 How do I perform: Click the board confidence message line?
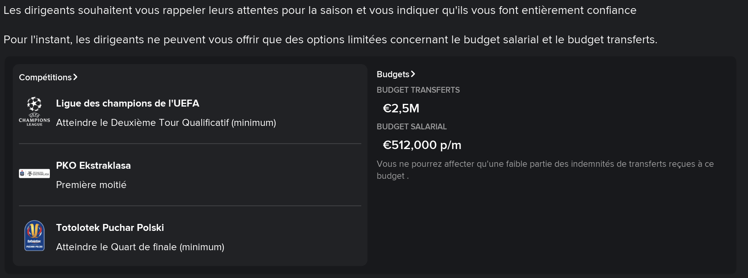pos(320,10)
